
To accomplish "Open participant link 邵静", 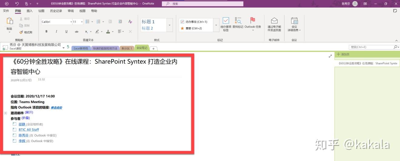I will (x=22, y=124).
